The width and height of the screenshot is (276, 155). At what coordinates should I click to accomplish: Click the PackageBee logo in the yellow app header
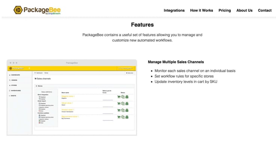(x=16, y=68)
